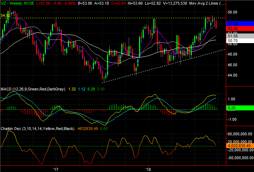Click the '18 date marker on time axis
This screenshot has width=254, height=172.
coord(148,169)
